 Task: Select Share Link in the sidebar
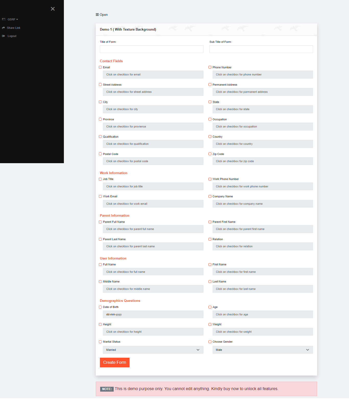[14, 28]
